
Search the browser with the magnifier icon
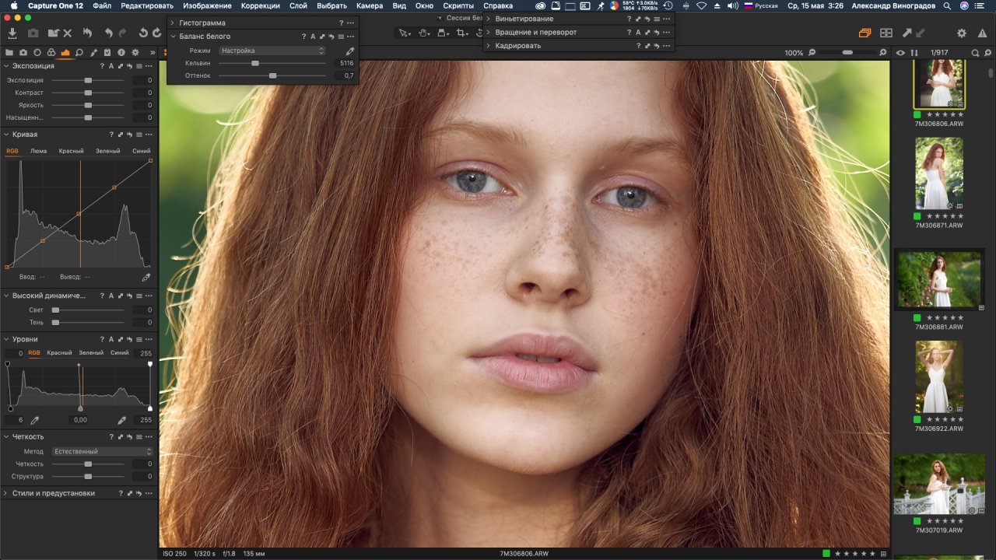pyautogui.click(x=974, y=53)
